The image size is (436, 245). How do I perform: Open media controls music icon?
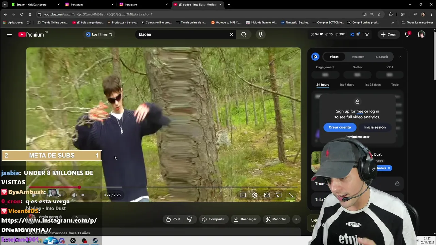click(x=415, y=14)
